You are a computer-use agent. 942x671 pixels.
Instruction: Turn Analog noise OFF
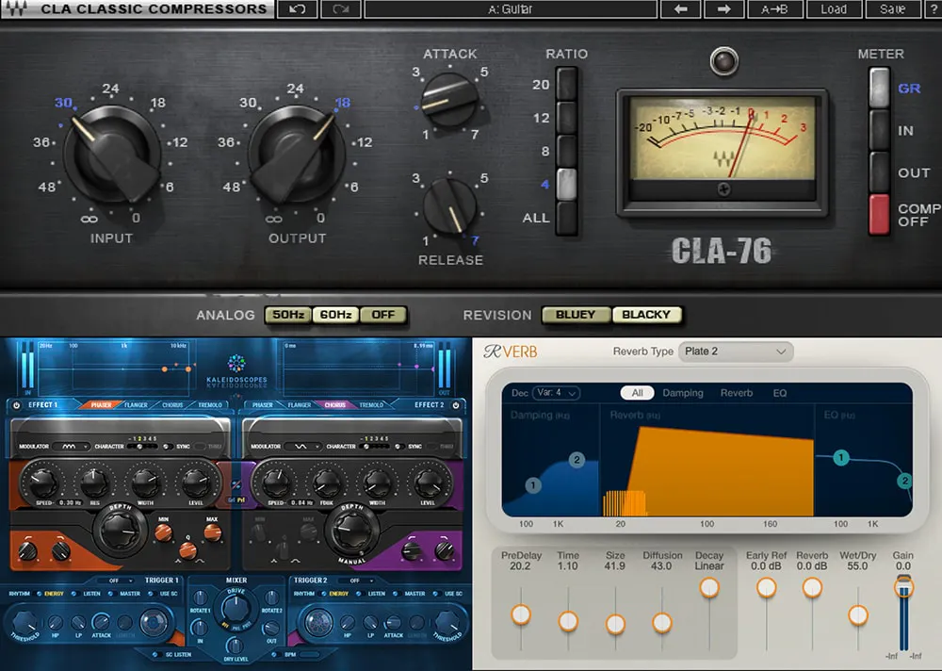point(382,315)
